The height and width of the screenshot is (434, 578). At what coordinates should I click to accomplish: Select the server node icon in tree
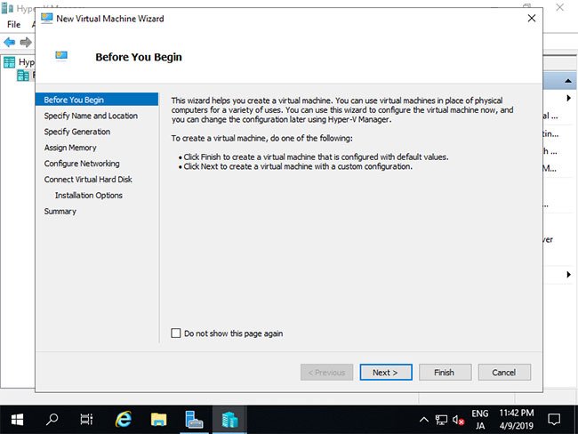point(23,76)
